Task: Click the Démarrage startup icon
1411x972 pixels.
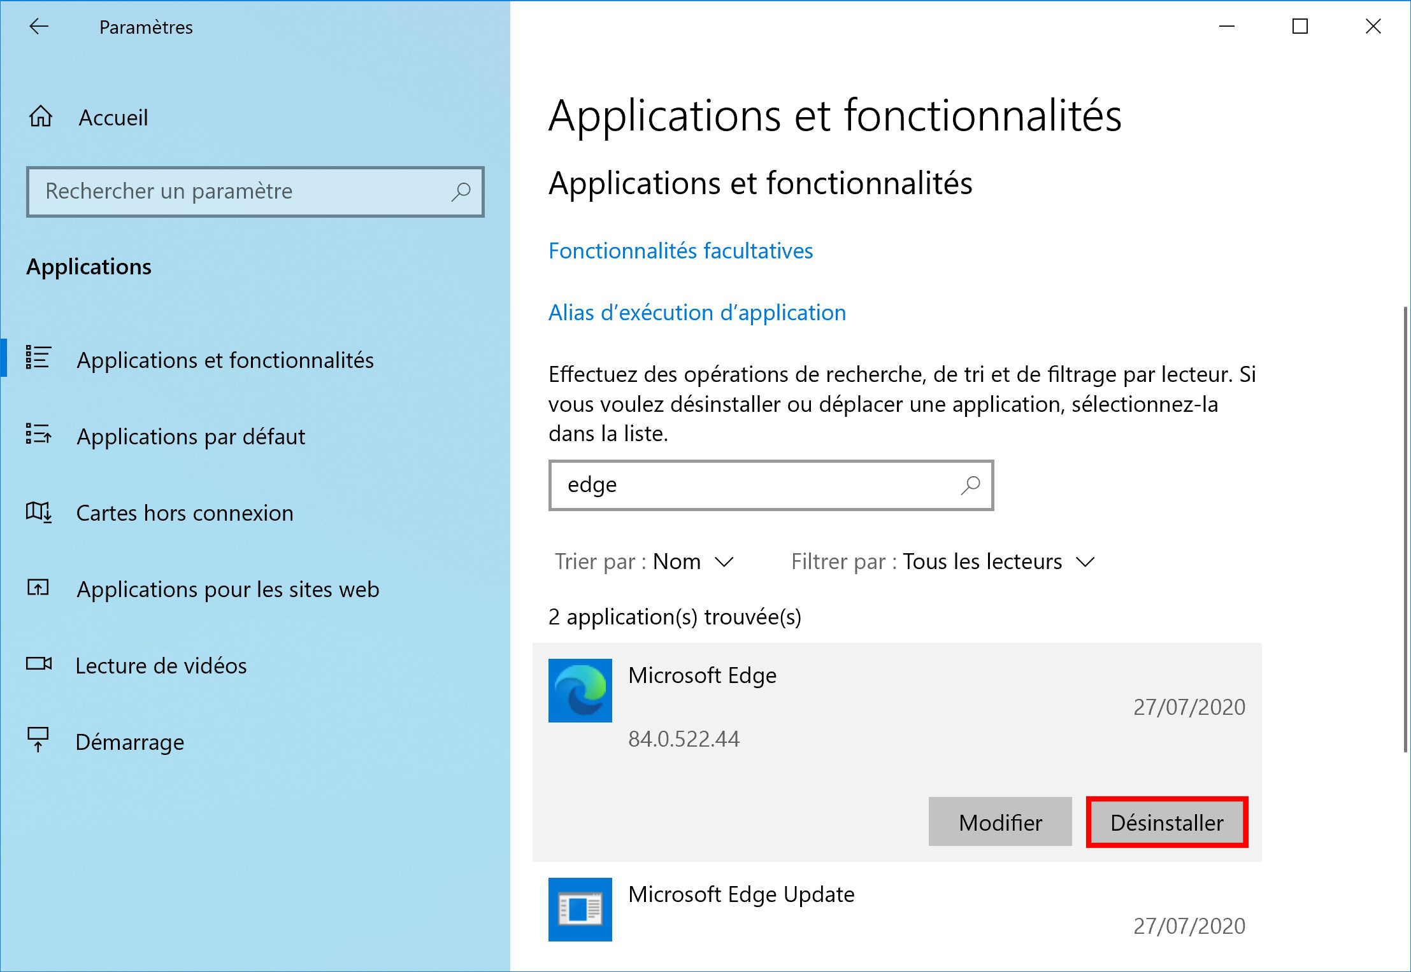Action: 38,740
